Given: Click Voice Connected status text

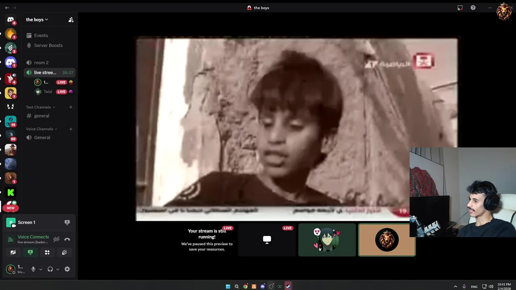Looking at the screenshot, I should pos(33,237).
